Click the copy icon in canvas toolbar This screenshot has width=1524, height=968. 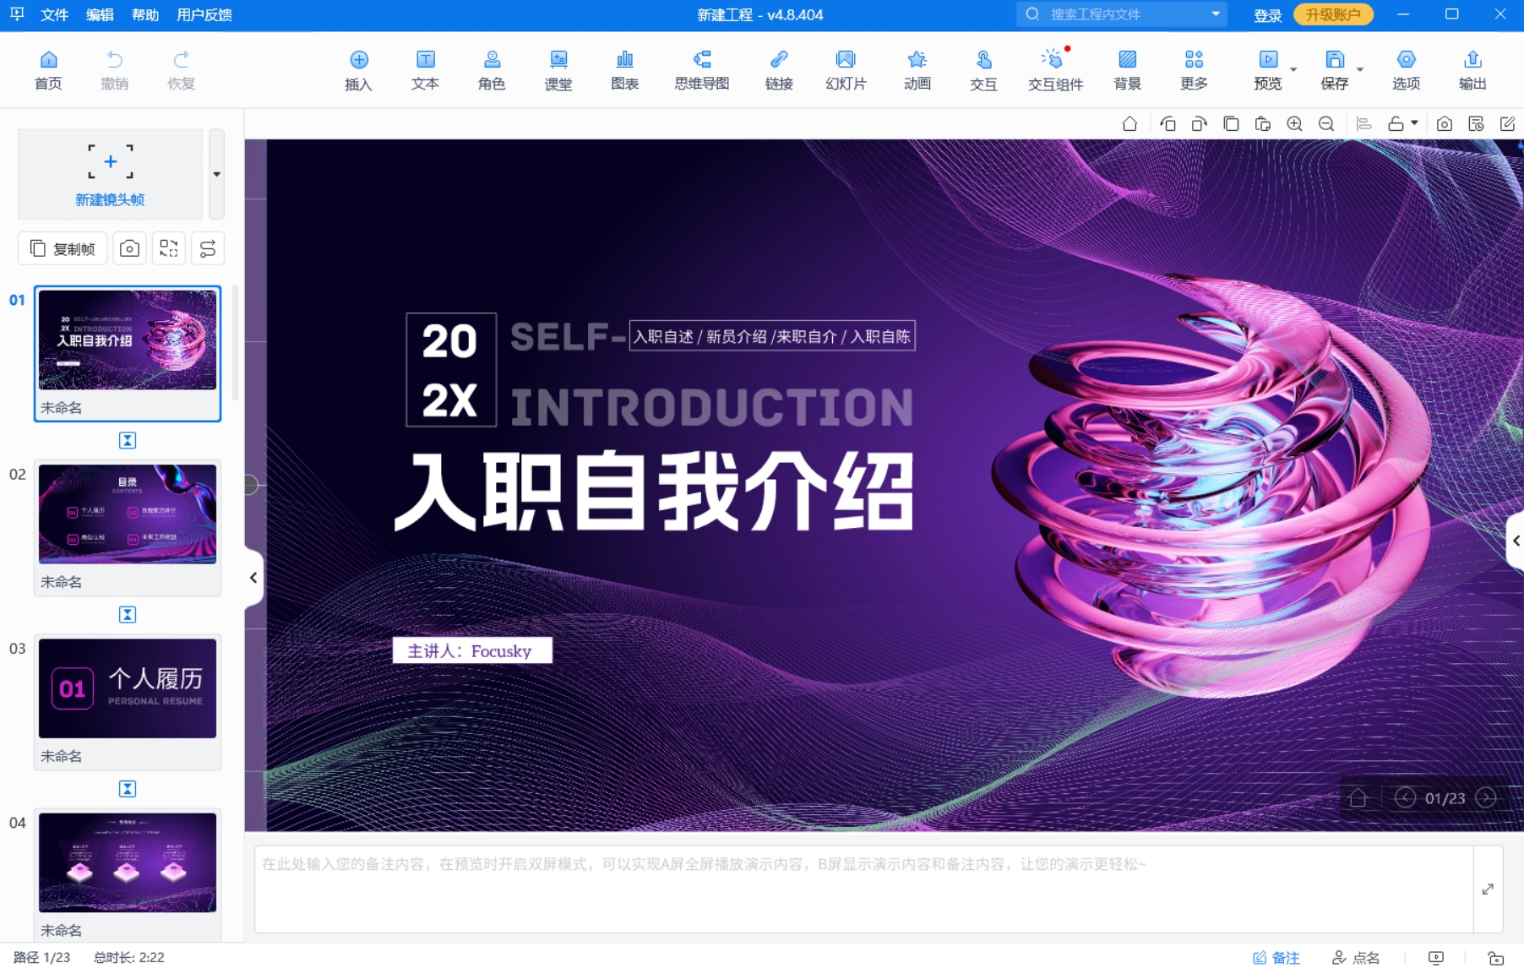1231,124
